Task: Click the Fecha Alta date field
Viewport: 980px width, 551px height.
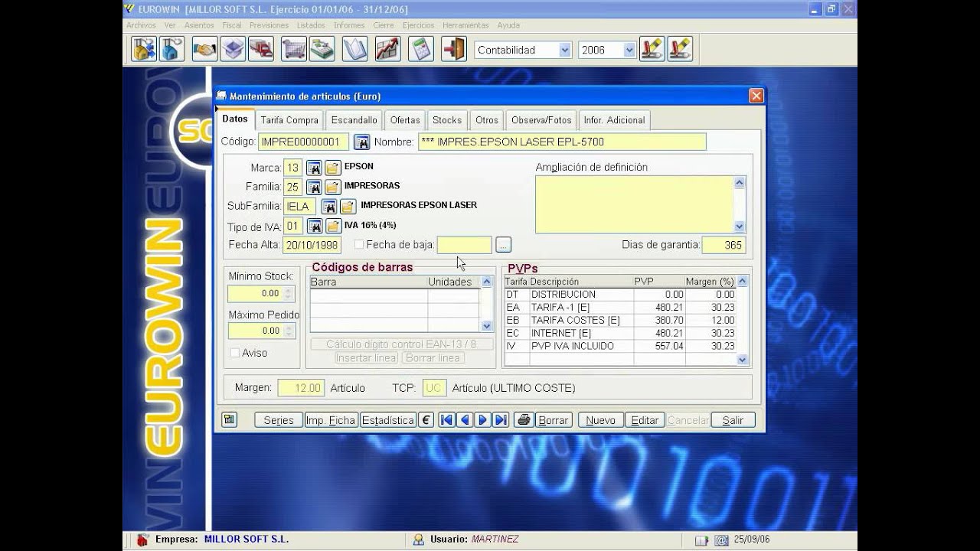Action: point(312,245)
